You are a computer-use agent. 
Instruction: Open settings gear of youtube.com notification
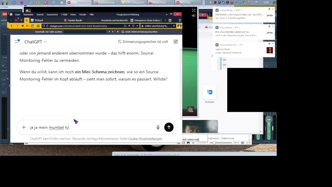pos(269,44)
